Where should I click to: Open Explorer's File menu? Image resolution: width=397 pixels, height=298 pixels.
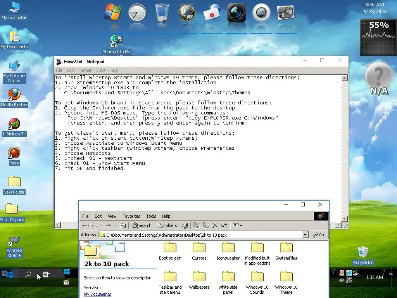[85, 216]
